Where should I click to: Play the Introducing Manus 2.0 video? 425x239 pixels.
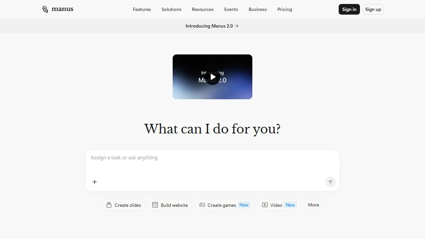pyautogui.click(x=212, y=77)
